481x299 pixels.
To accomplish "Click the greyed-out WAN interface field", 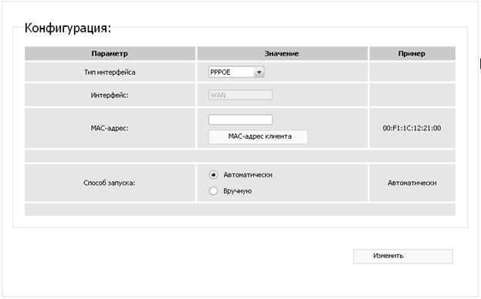I will [x=240, y=96].
